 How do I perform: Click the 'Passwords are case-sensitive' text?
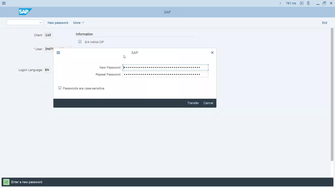coord(83,88)
